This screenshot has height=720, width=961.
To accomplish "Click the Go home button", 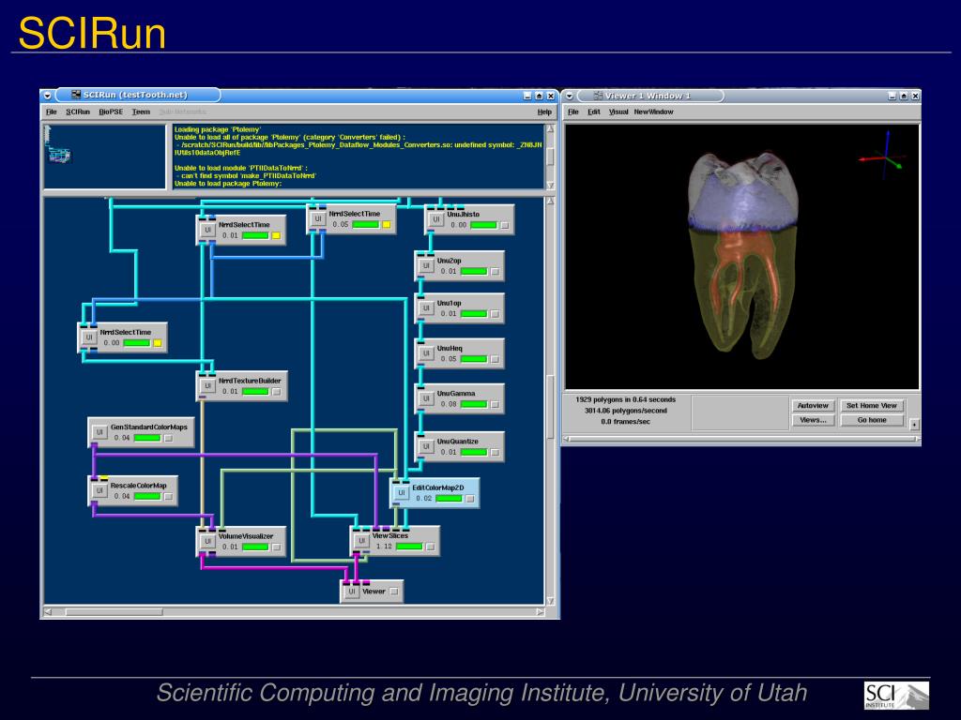I will coord(872,420).
